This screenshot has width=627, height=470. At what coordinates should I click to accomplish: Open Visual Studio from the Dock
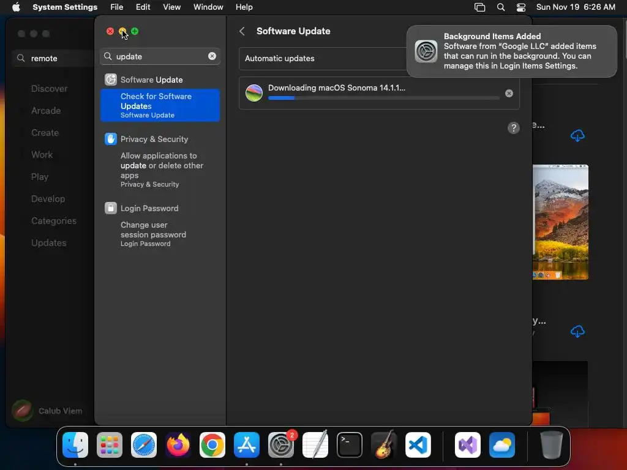[x=468, y=445]
